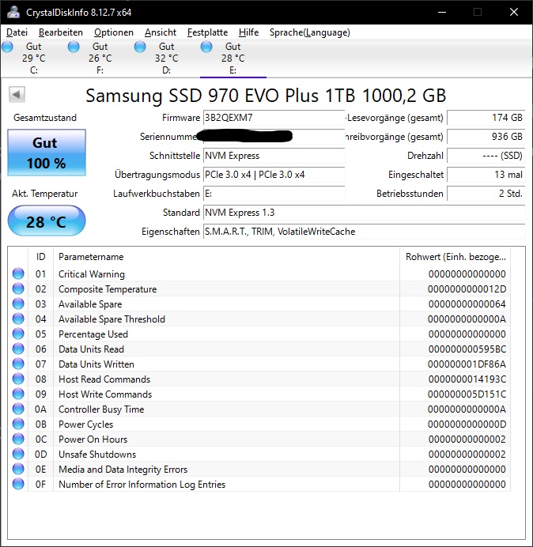Click status orb for Power On Hours row
Screen dimensions: 533x547
(18, 439)
